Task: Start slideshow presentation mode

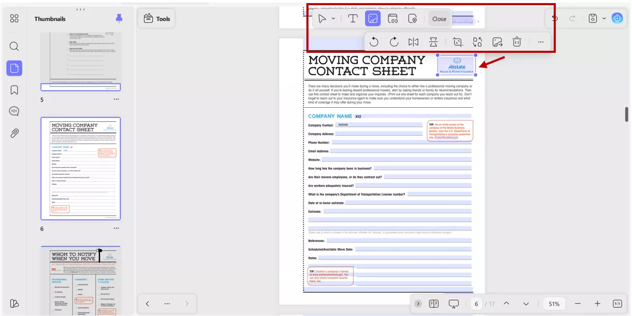Action: click(x=454, y=304)
